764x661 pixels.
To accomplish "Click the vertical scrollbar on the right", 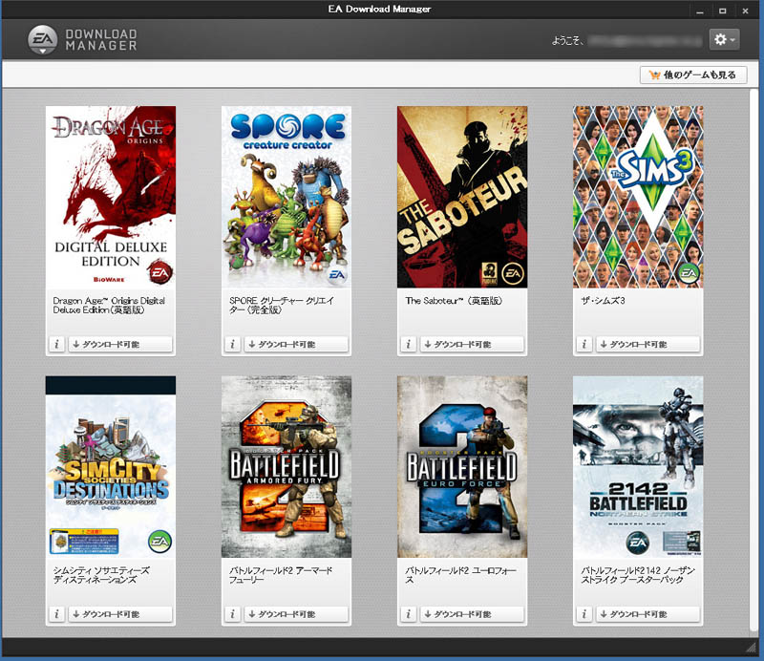I will (x=753, y=360).
